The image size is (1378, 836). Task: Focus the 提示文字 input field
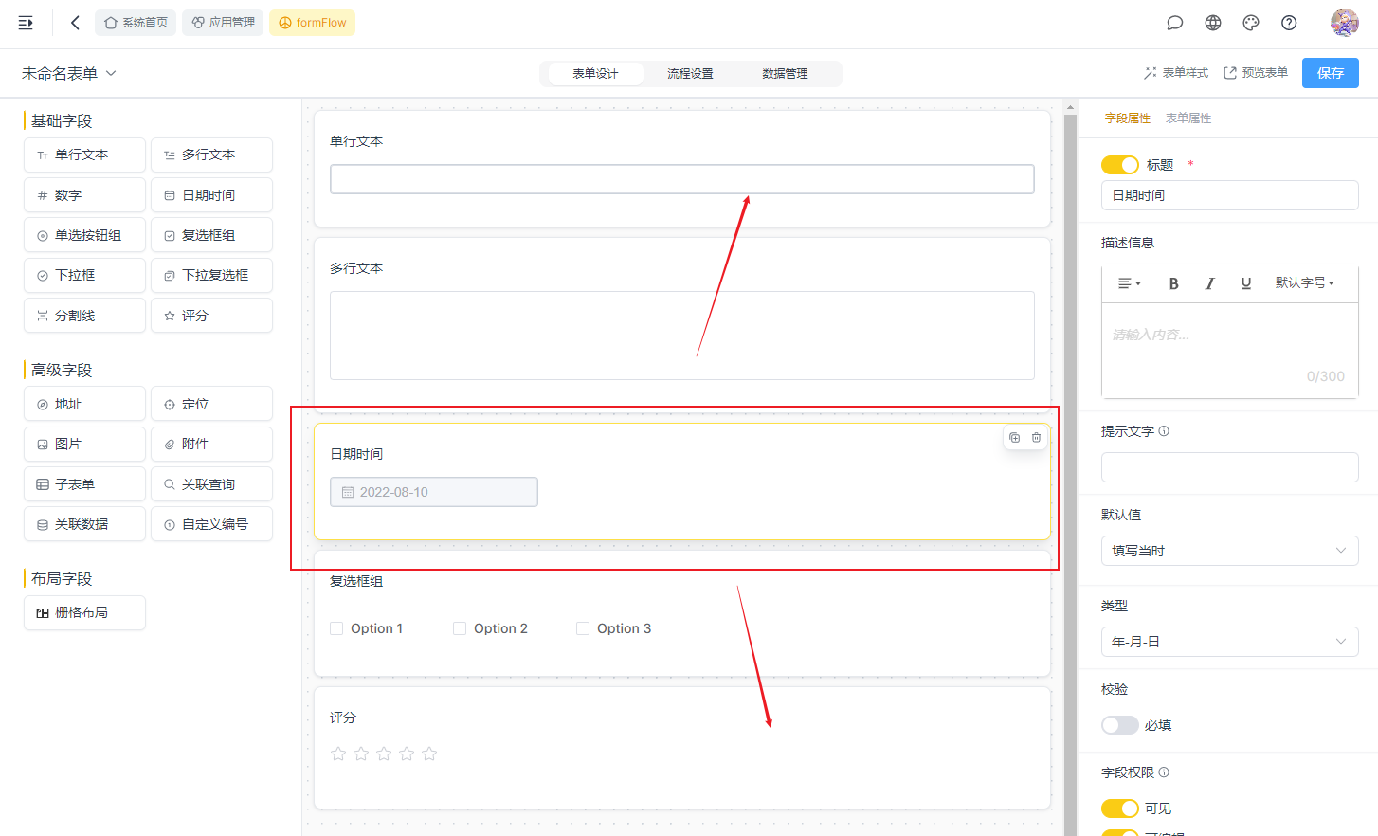point(1230,467)
